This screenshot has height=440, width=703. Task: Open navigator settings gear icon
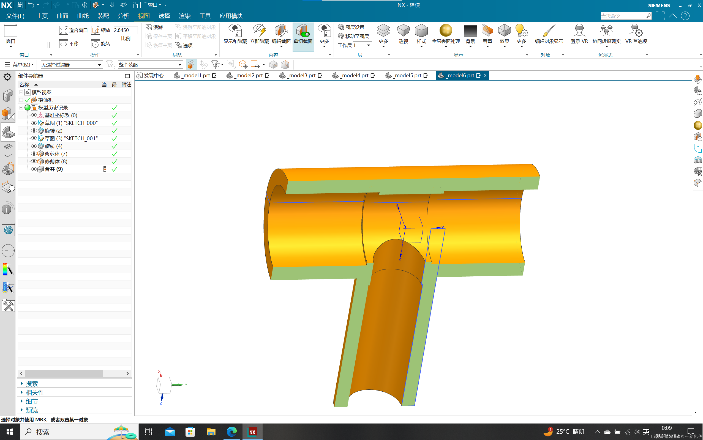pyautogui.click(x=7, y=77)
